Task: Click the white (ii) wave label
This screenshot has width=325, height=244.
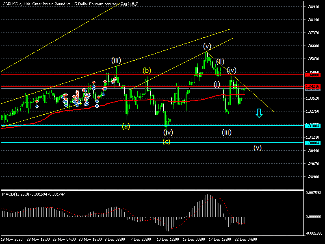Action: (220, 61)
